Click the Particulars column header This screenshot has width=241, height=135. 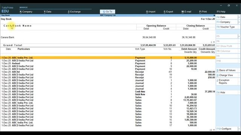click(24, 49)
